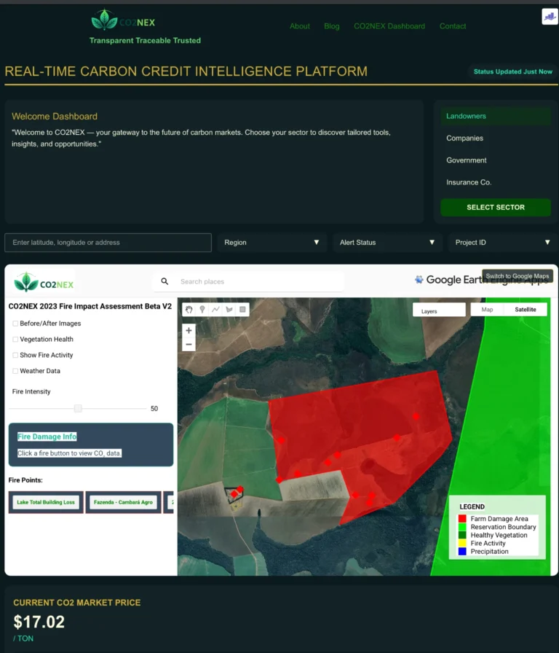Click the red Farm Damage Area legend swatch
Viewport: 559px width, 653px height.
pyautogui.click(x=462, y=519)
